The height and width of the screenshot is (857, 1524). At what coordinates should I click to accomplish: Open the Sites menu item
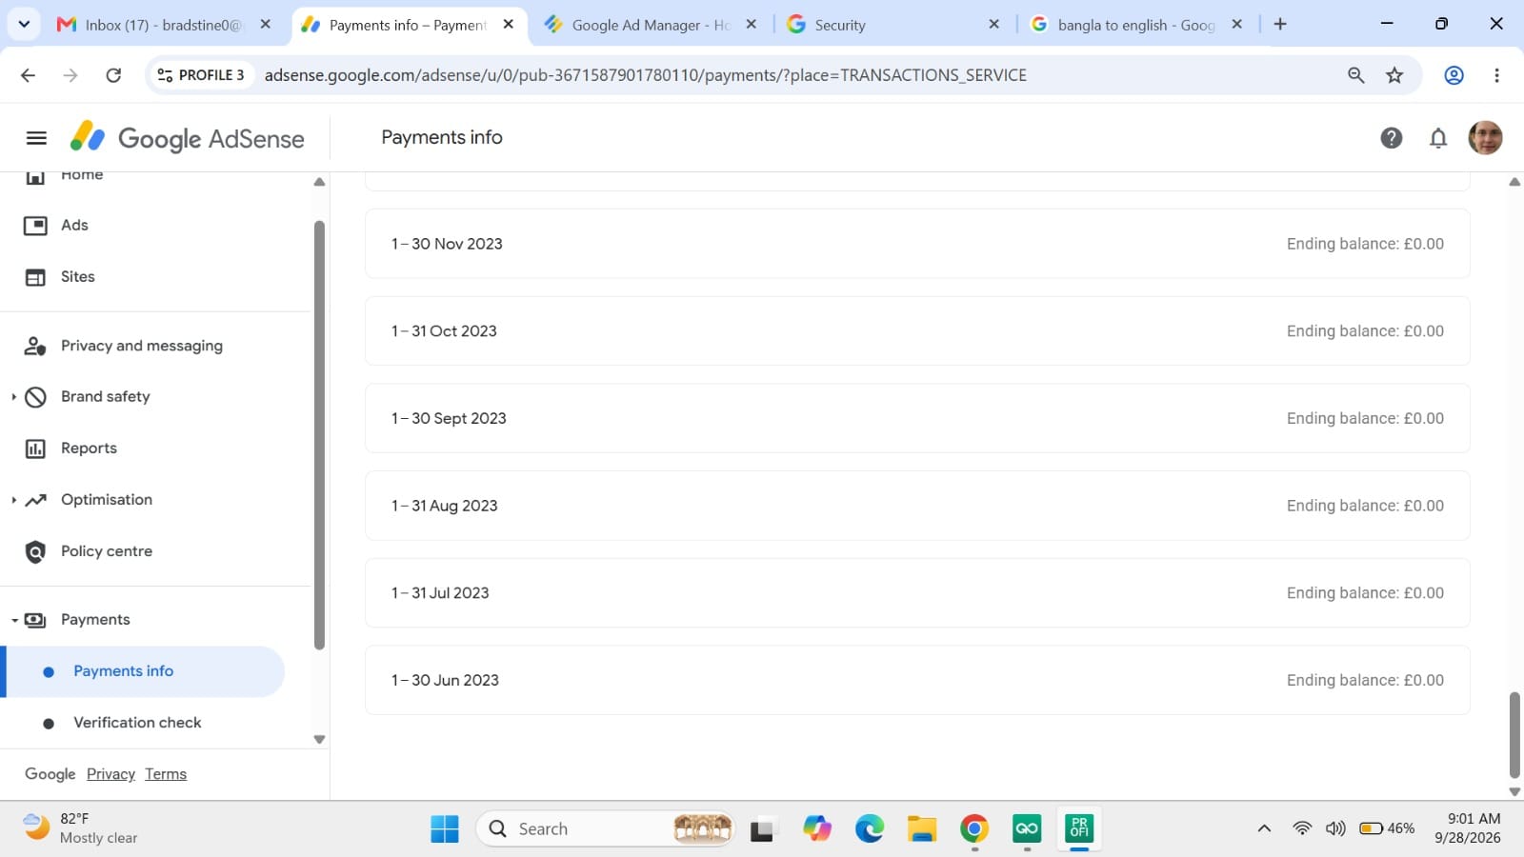click(78, 277)
